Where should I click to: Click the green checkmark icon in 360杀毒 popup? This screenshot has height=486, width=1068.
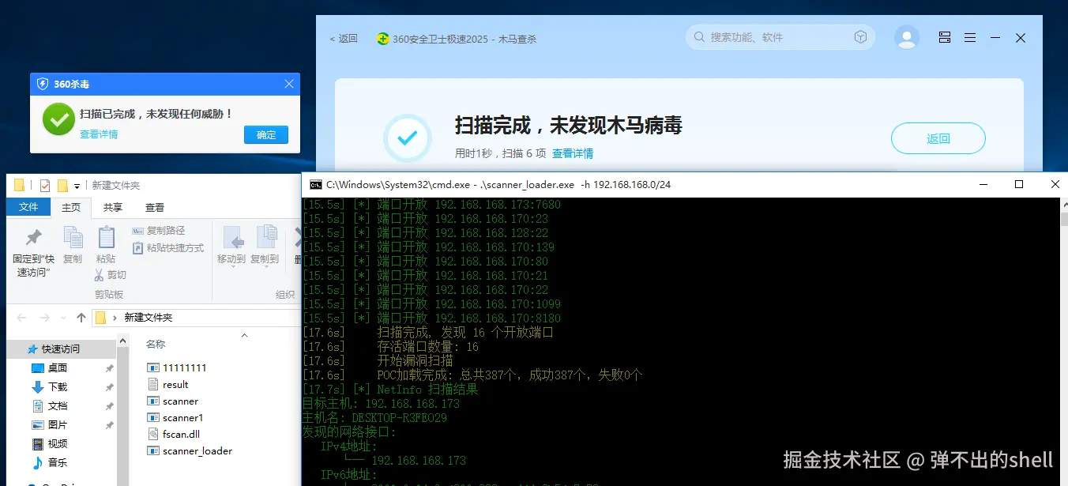pos(58,119)
